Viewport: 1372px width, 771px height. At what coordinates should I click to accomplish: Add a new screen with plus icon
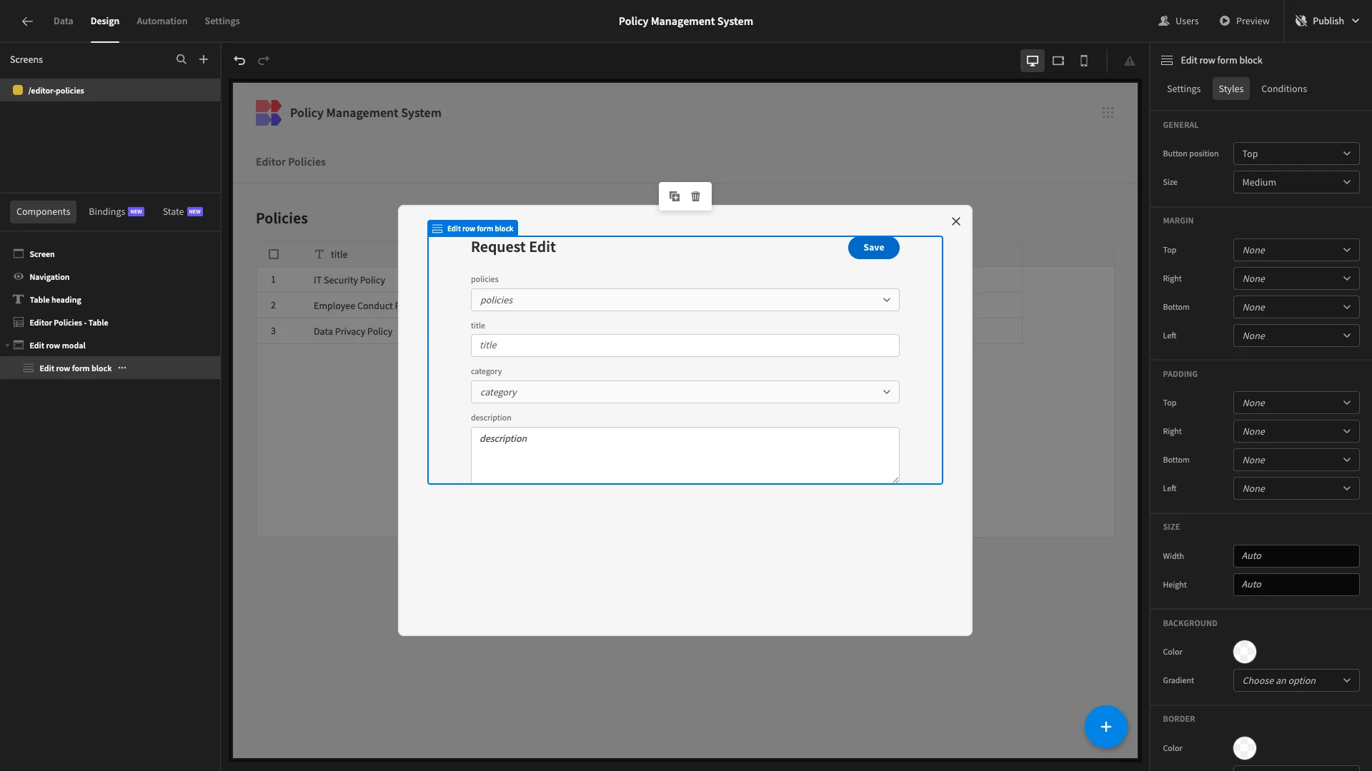point(204,60)
